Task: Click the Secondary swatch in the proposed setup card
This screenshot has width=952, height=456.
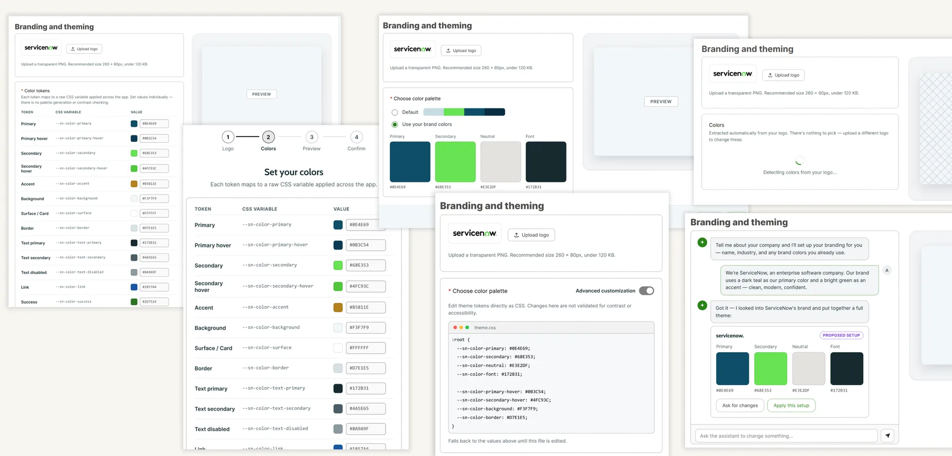Action: tap(771, 369)
